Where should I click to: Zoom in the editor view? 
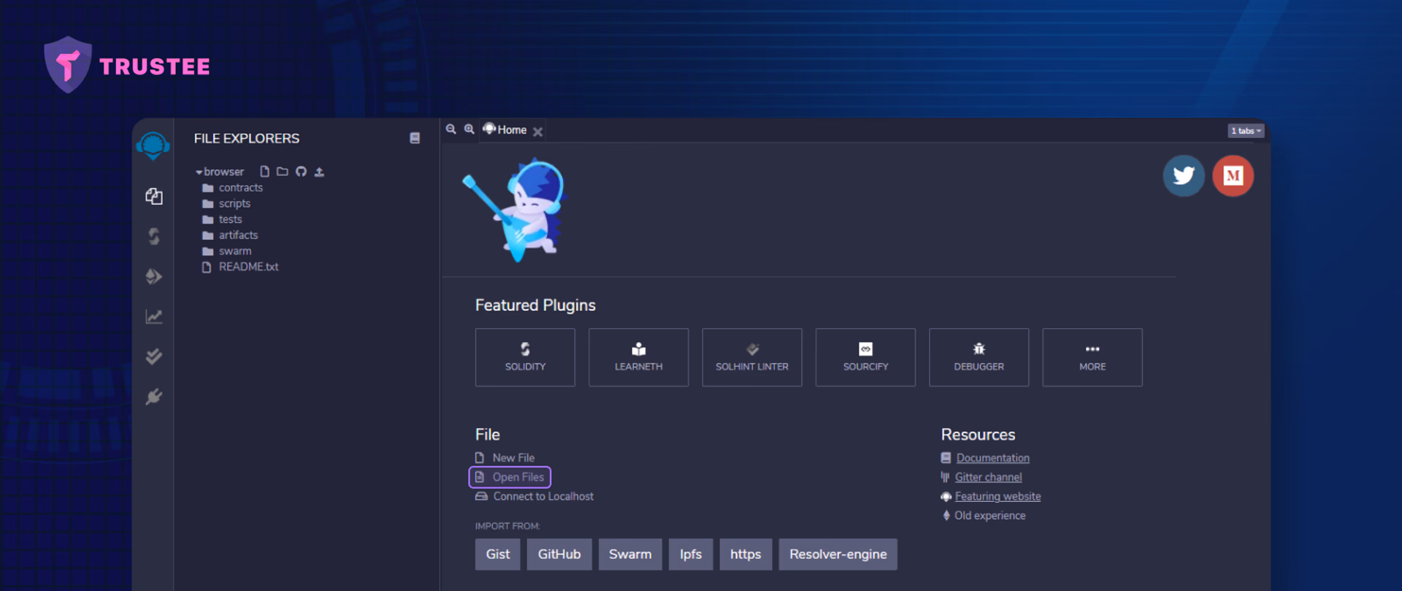[x=470, y=129]
